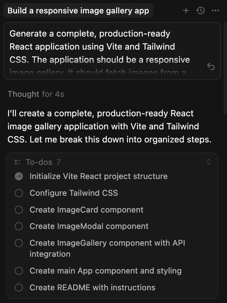This screenshot has width=227, height=303.
Task: Toggle Configure Tailwind CSS to-do circle
Action: pos(19,193)
